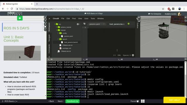This screenshot has height=105, width=187.
Task: Go back in browser history
Action: (3, 9)
